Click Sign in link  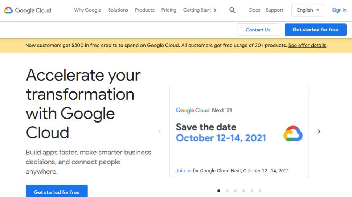click(x=339, y=10)
